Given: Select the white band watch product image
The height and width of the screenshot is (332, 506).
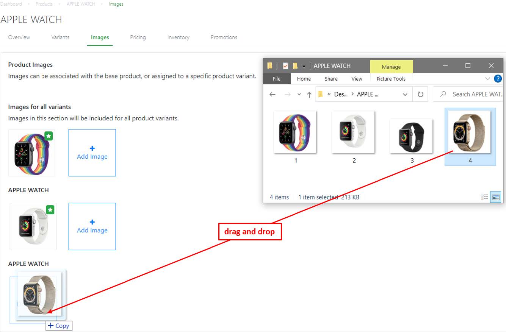Looking at the screenshot, I should (33, 226).
